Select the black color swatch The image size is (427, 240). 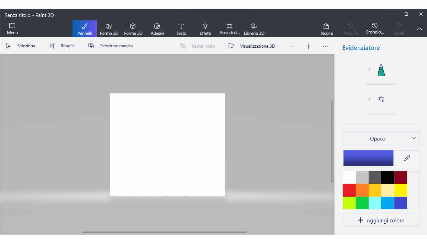[388, 177]
